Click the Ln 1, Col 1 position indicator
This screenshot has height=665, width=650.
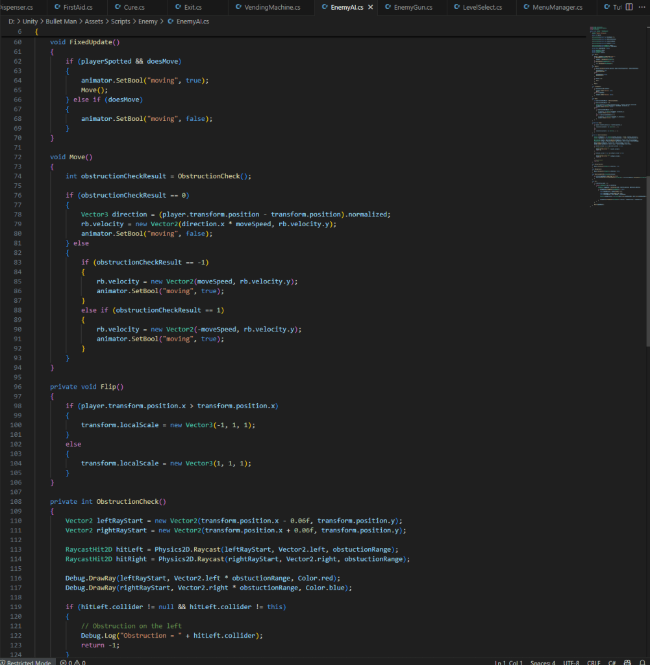click(508, 662)
